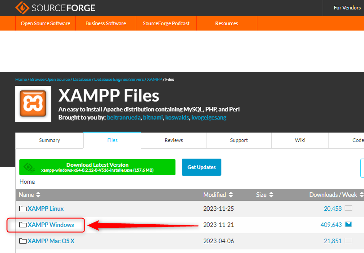Click the download chart icon for XAMPP Windows
Viewport: 364px width, 253px height.
tap(348, 224)
